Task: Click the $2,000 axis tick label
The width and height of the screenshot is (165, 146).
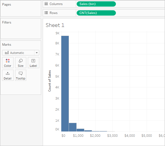Action: [95, 135]
